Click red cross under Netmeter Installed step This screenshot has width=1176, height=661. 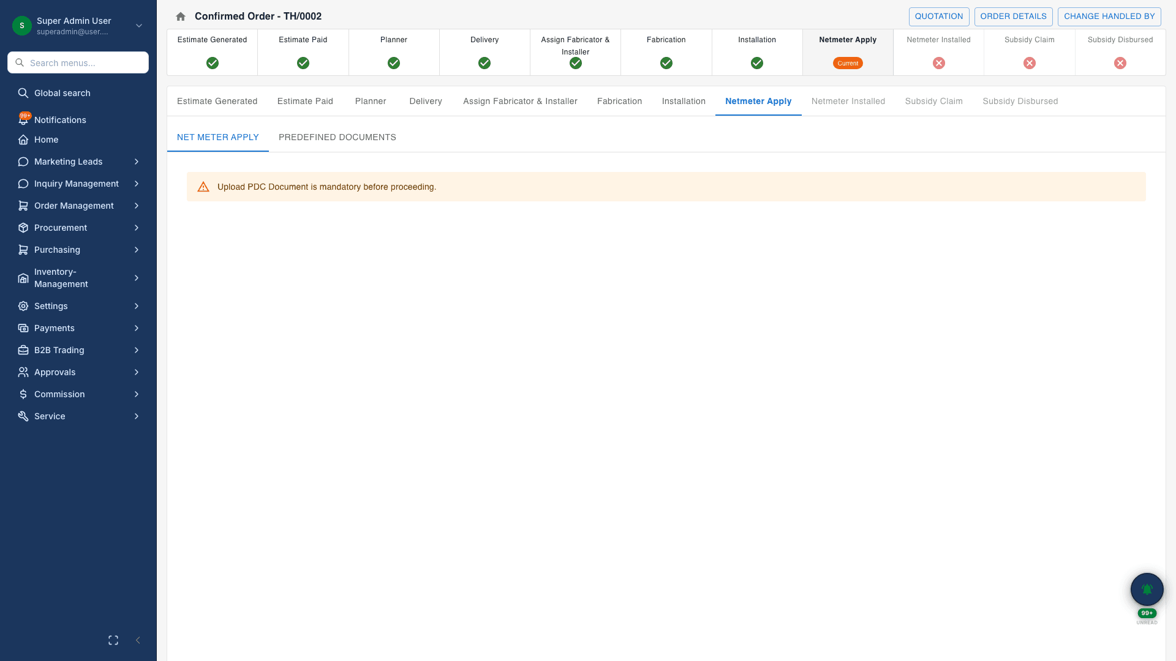click(939, 63)
